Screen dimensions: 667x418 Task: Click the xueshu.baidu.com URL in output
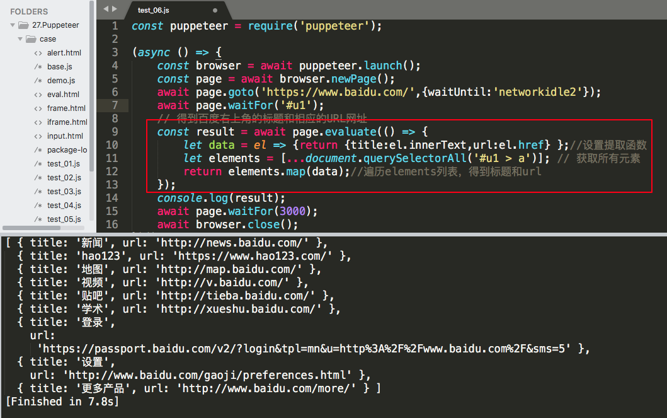[238, 308]
